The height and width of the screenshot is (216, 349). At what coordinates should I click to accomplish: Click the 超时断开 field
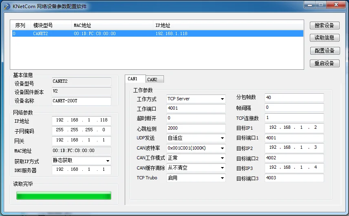tap(196, 118)
